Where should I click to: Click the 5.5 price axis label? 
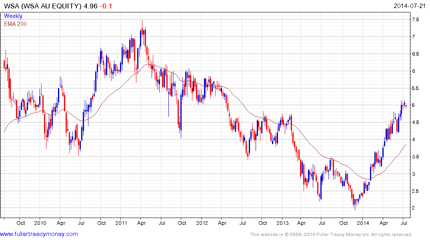tap(416, 88)
